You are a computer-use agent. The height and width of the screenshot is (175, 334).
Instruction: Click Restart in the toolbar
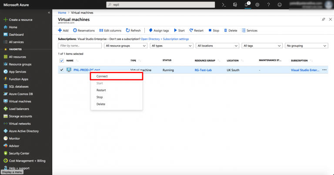coord(197,30)
